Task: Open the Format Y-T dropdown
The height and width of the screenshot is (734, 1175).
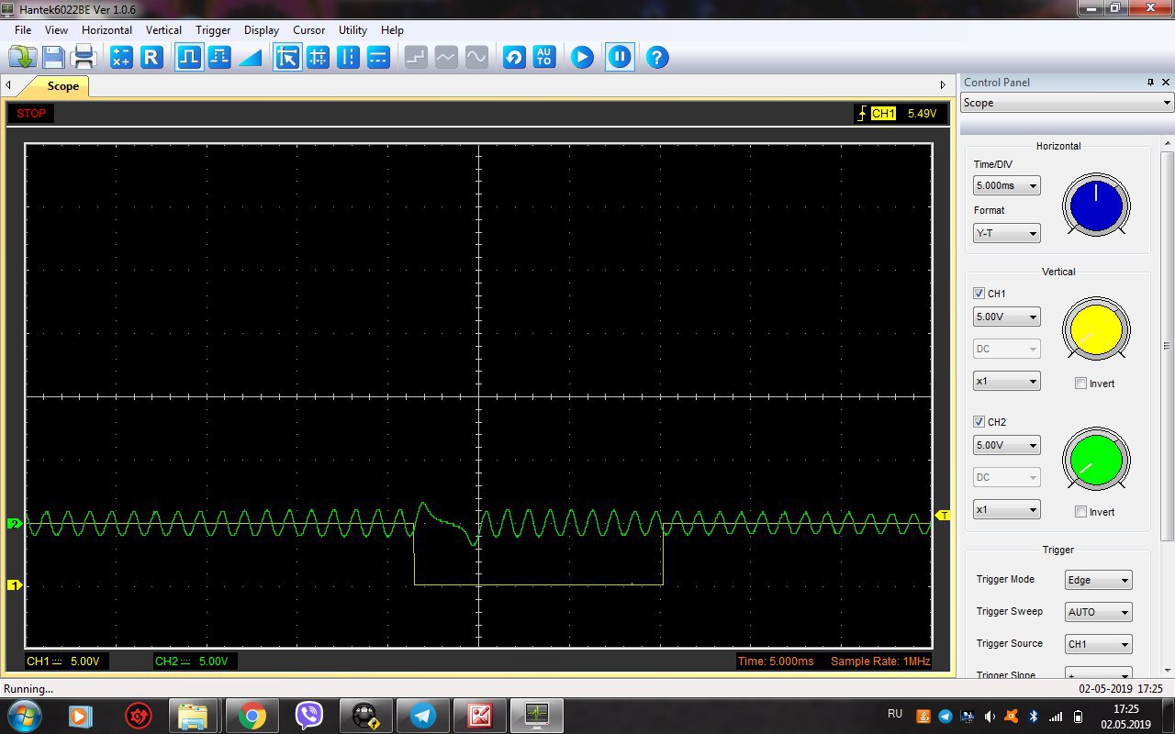Action: pos(1007,233)
